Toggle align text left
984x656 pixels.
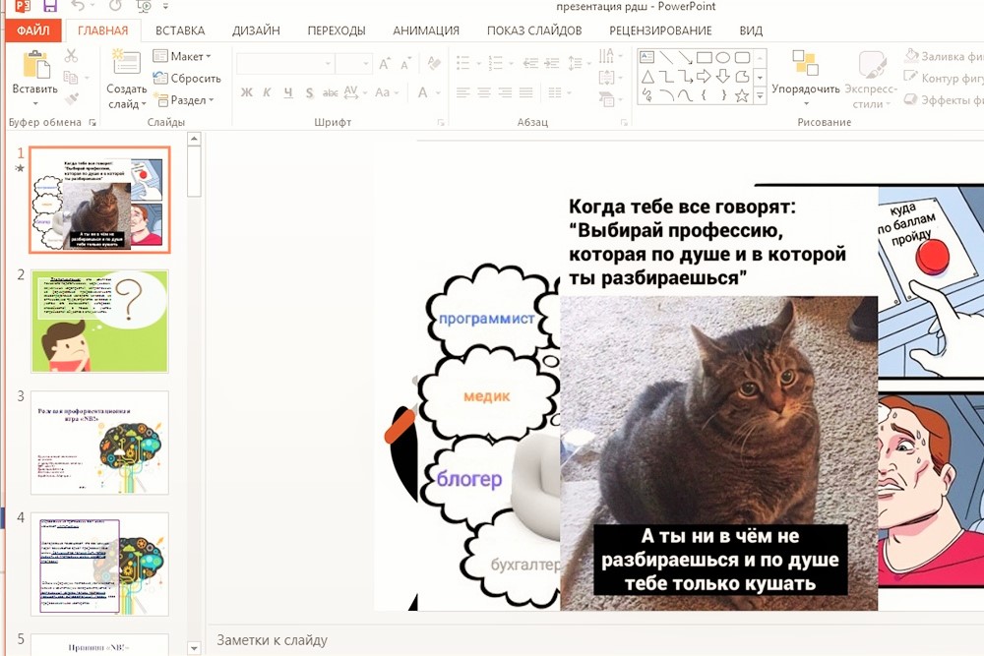click(463, 92)
